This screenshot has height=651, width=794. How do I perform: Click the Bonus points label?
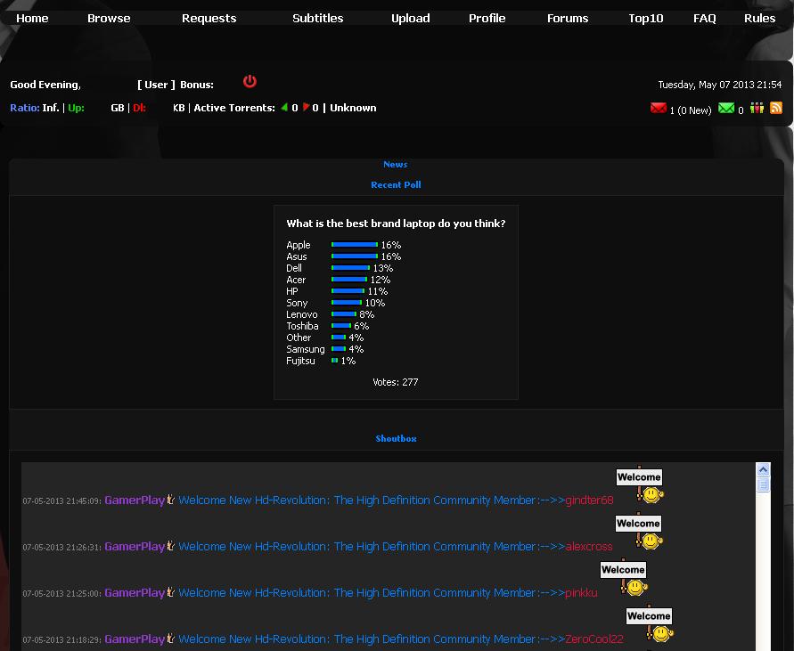point(197,85)
